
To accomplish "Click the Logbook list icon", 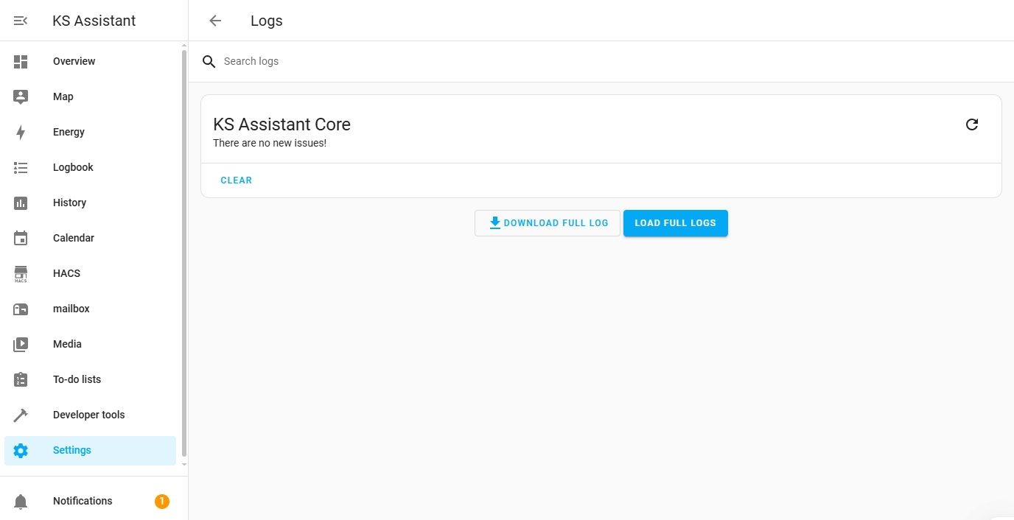I will click(x=21, y=167).
